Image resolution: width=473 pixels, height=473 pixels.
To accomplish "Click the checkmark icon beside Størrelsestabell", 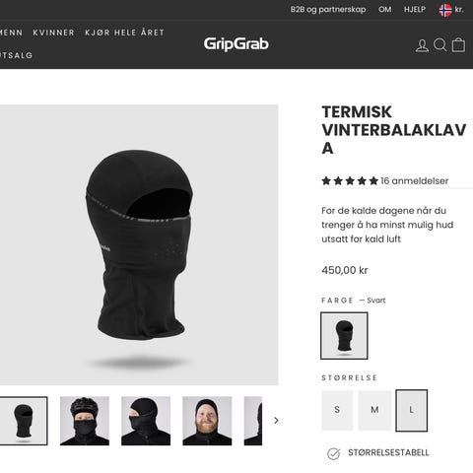I will [333, 453].
